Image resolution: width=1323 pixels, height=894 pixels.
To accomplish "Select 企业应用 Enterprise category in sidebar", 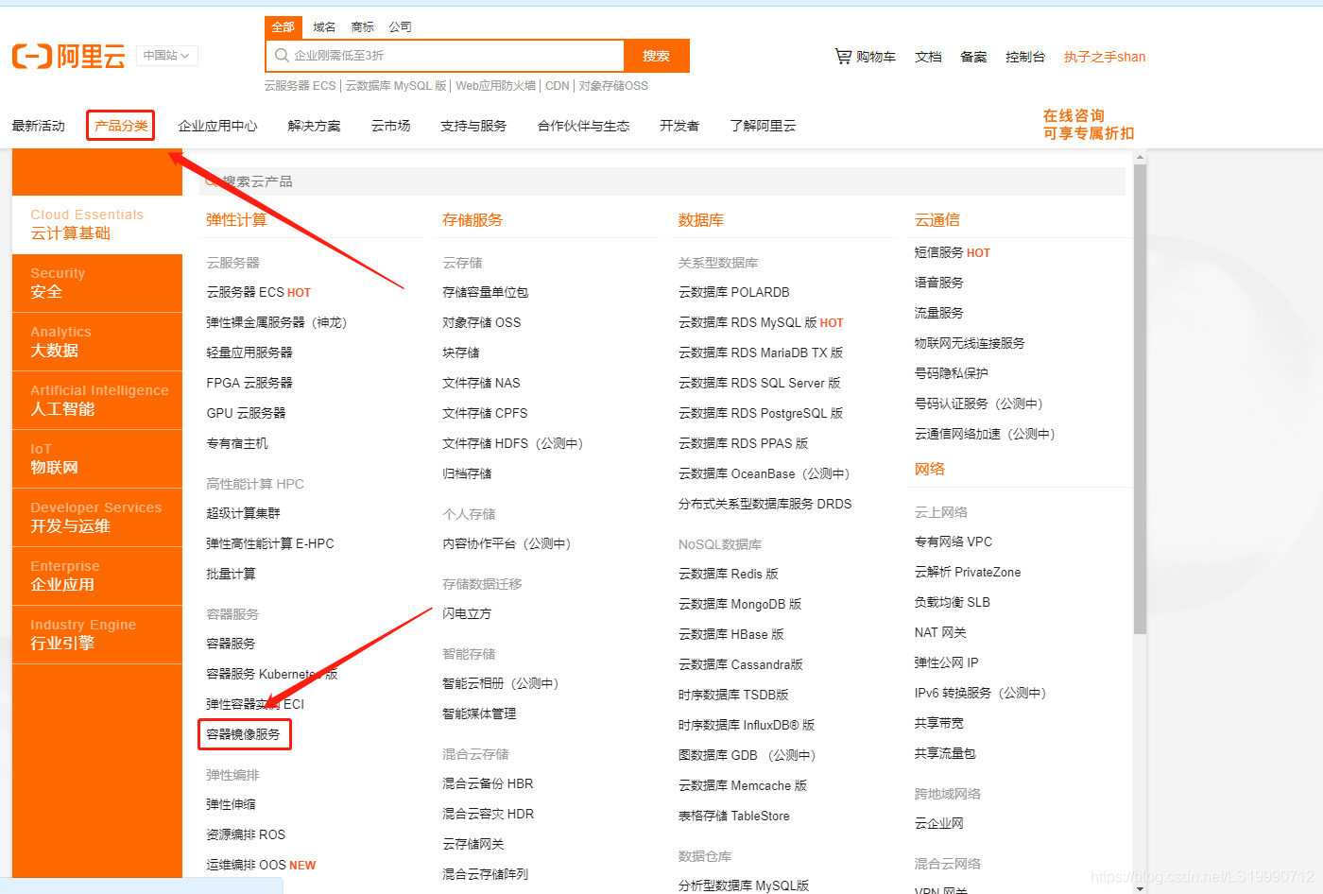I will (x=97, y=576).
